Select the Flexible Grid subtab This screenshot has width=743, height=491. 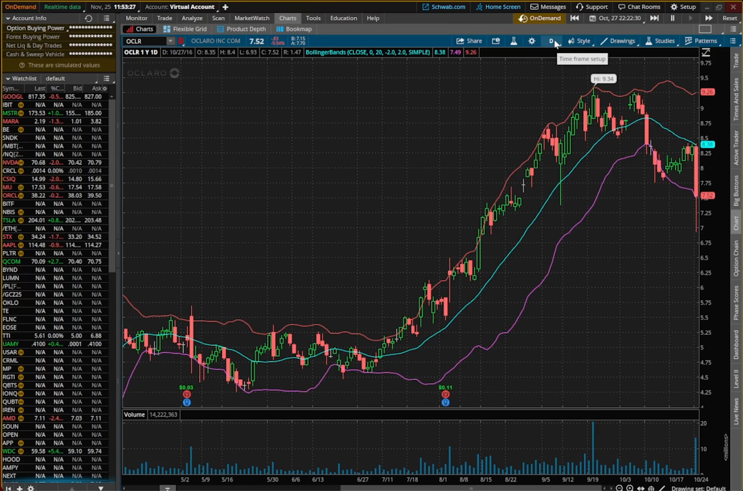[x=185, y=29]
